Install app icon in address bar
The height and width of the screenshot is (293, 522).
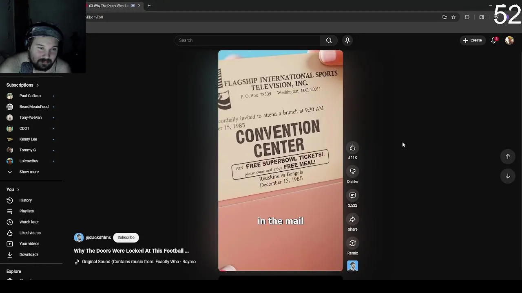coord(445,17)
